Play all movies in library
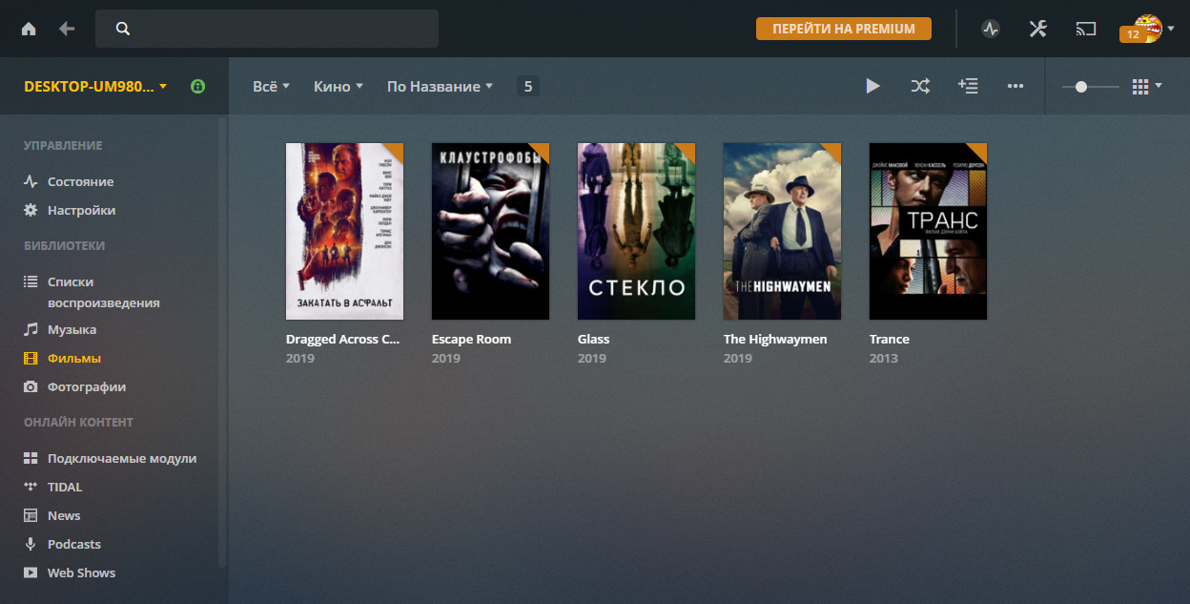 click(x=872, y=86)
